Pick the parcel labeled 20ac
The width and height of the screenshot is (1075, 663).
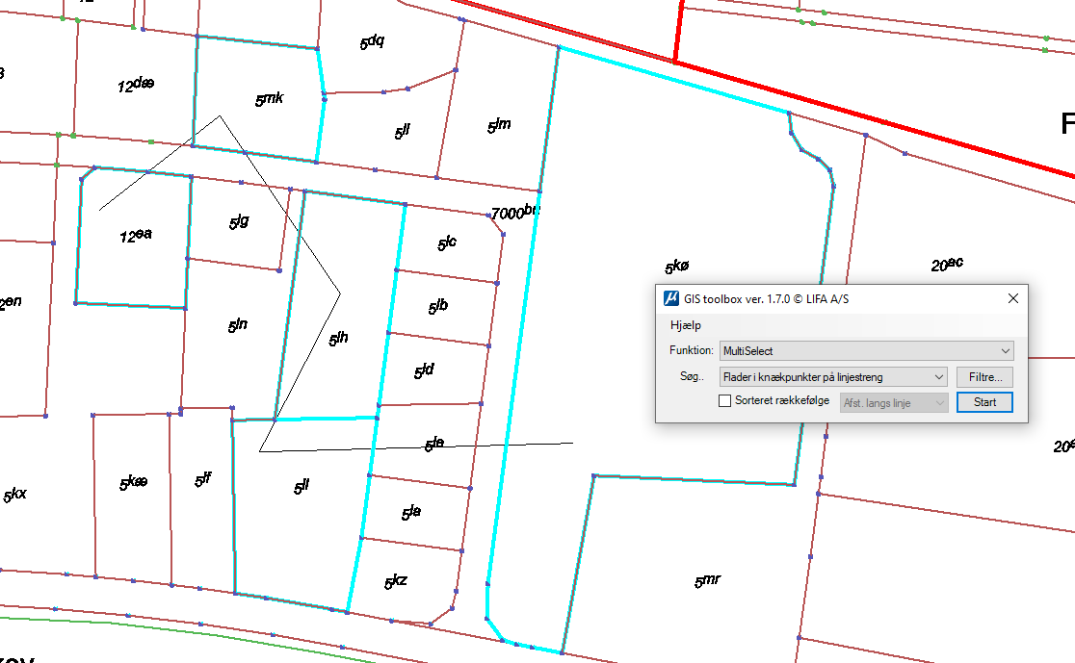point(947,265)
